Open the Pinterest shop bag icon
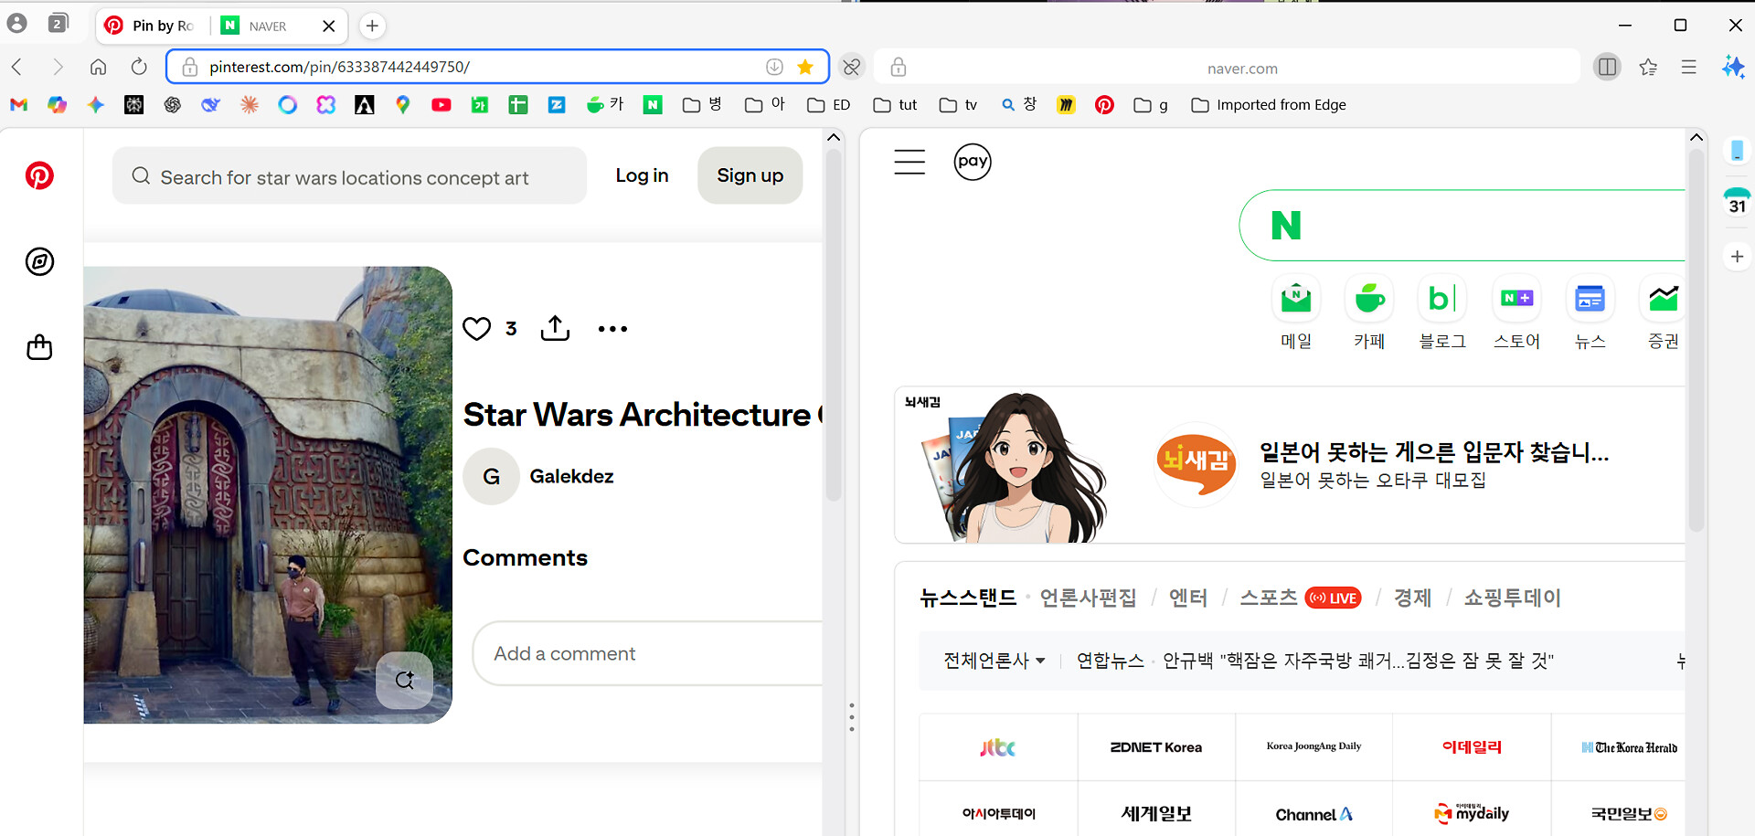The height and width of the screenshot is (836, 1755). [39, 347]
